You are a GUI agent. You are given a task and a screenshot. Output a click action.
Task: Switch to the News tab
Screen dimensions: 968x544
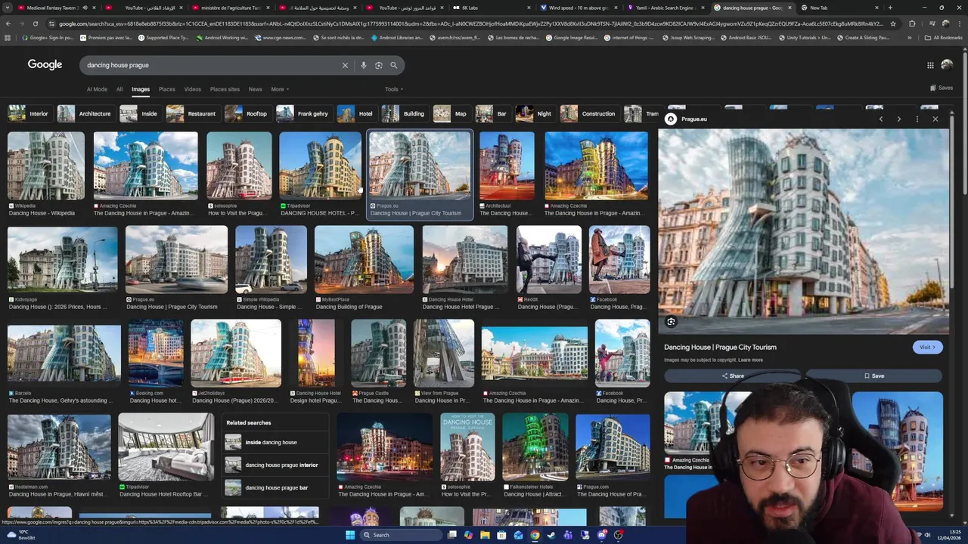256,89
